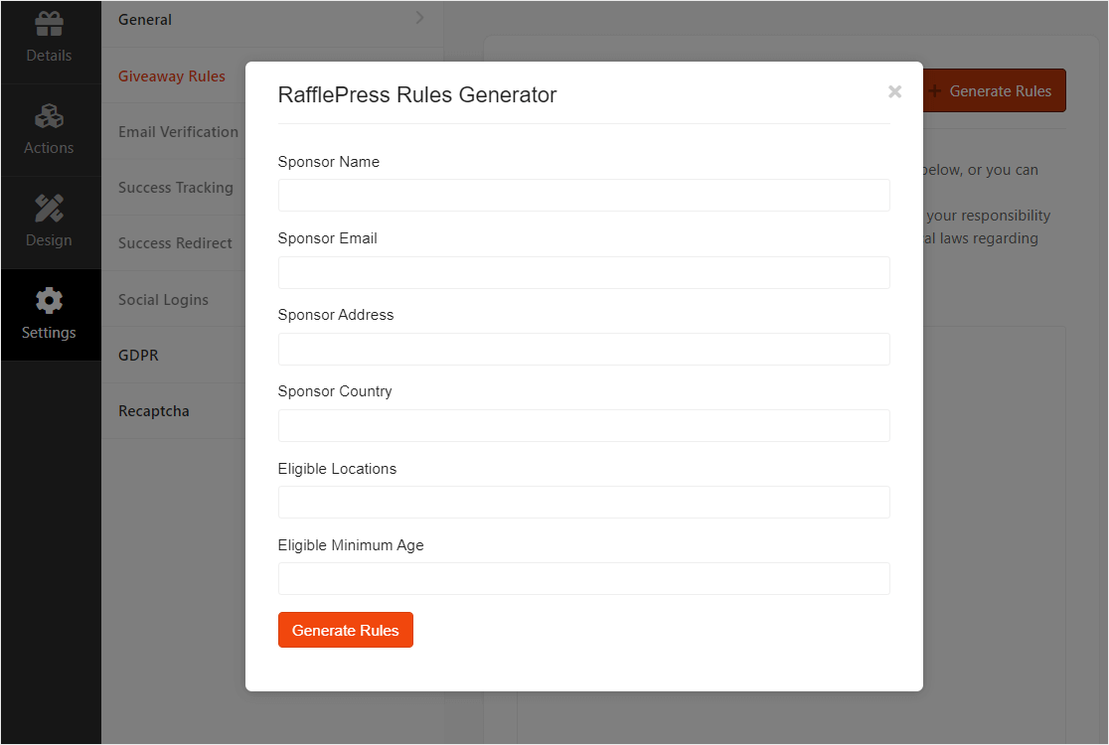
Task: Open Success Redirect settings
Action: (x=175, y=243)
